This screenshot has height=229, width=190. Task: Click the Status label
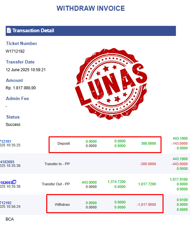tap(13, 117)
